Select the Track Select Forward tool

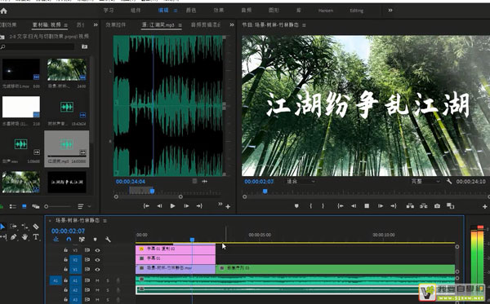point(13,227)
